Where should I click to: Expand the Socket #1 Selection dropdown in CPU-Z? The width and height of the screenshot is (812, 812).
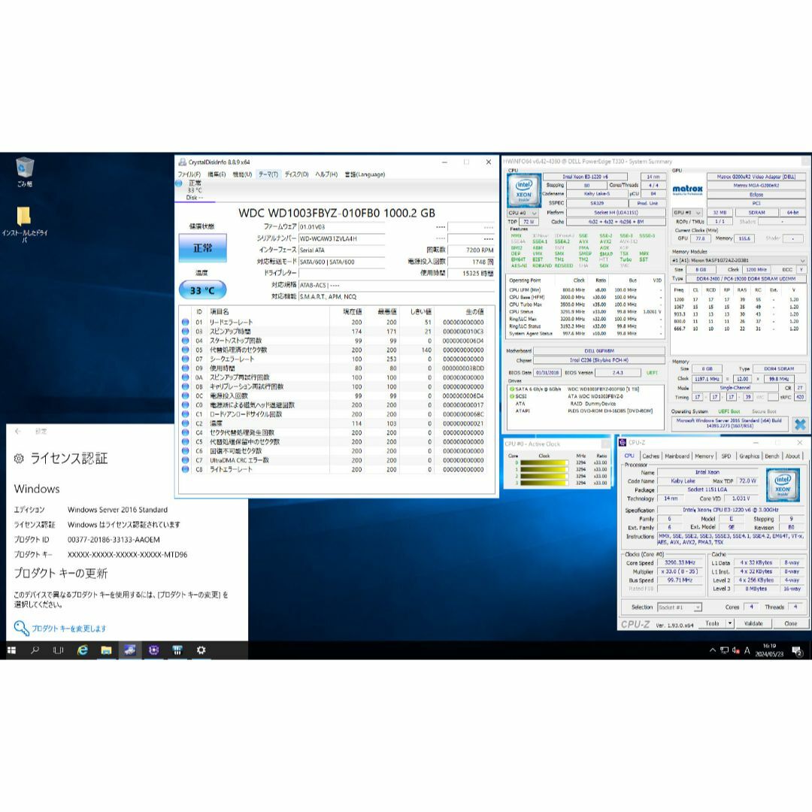click(679, 607)
